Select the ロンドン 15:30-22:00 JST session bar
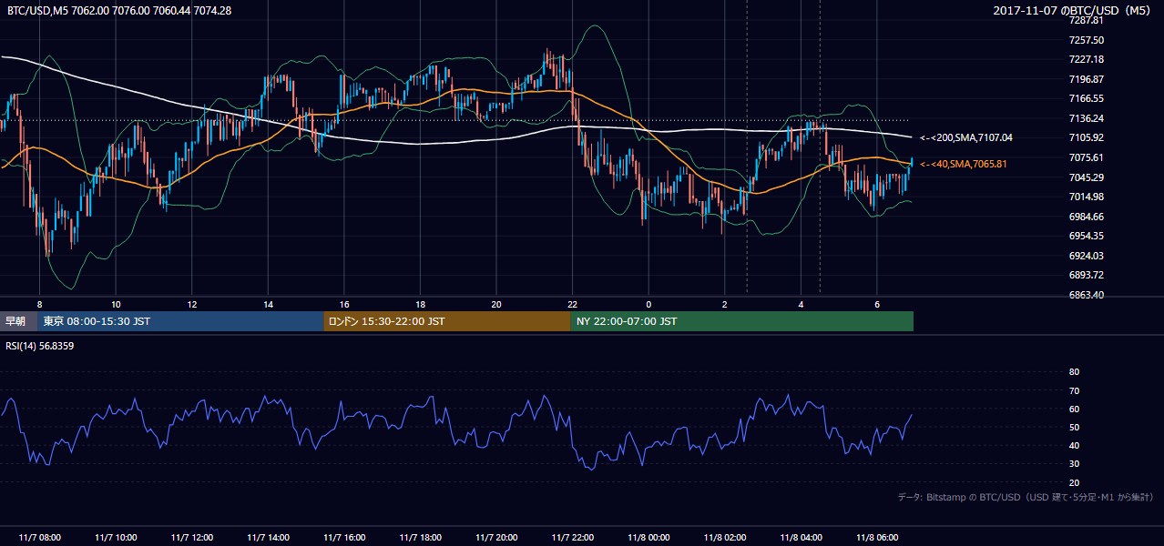This screenshot has height=546, width=1164. pos(446,321)
